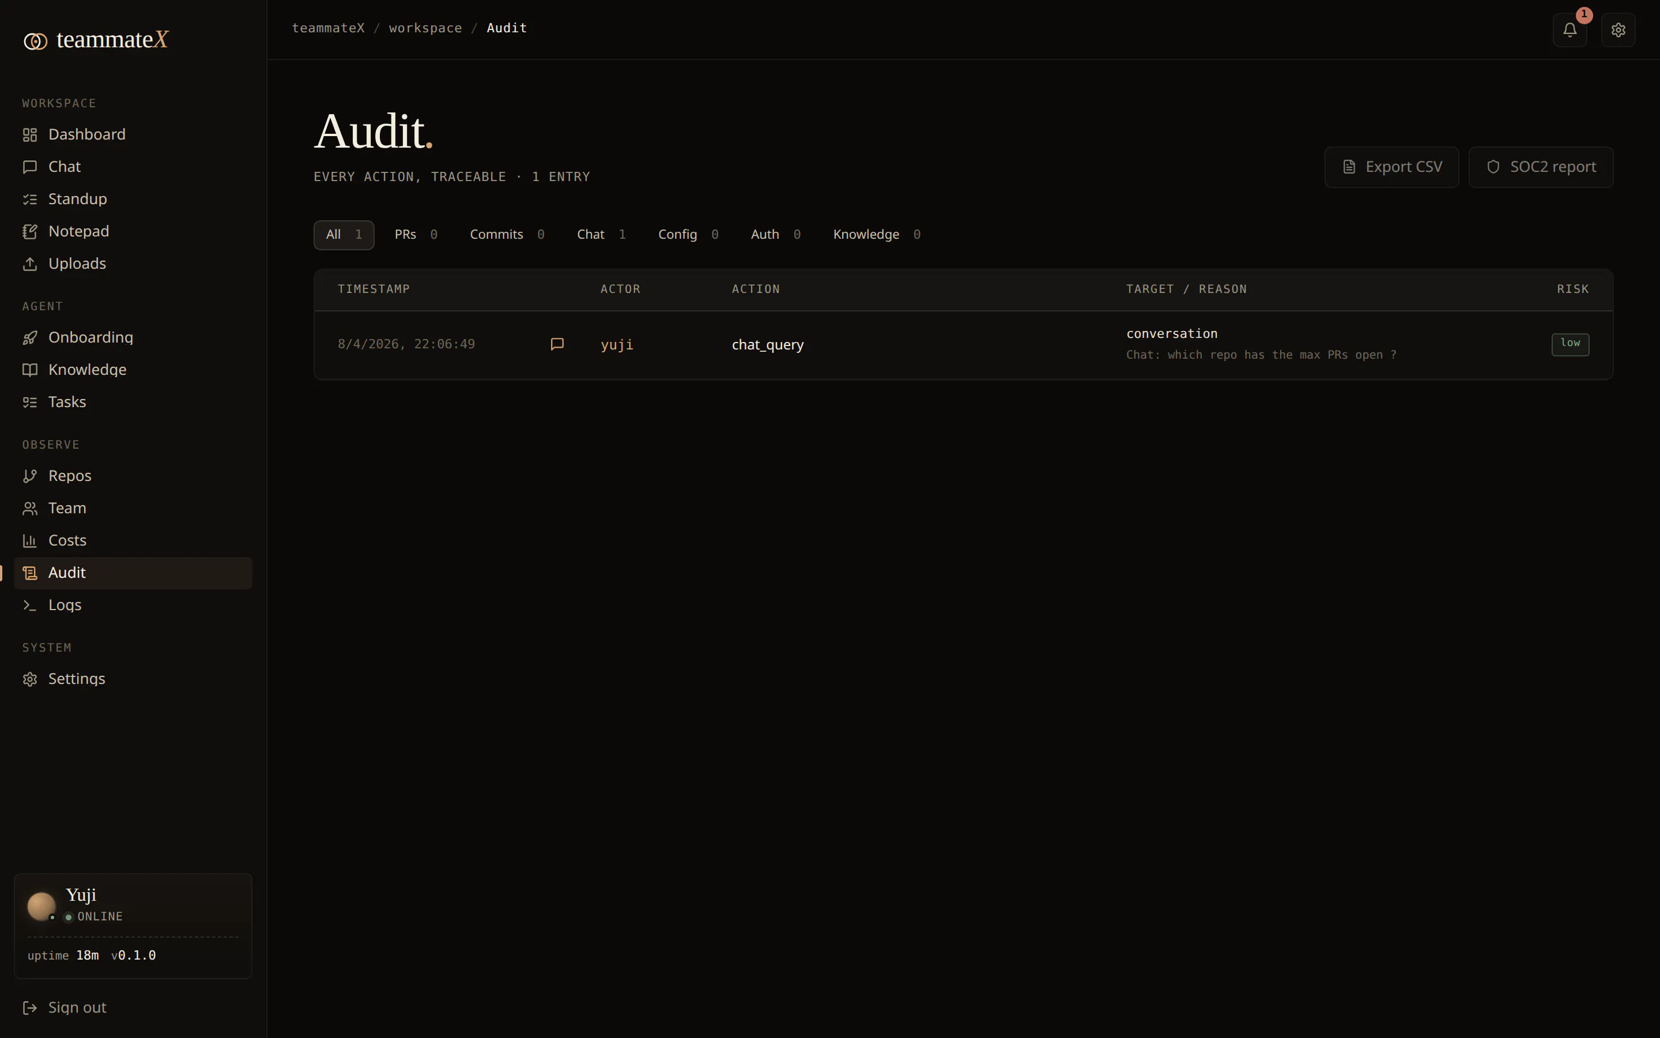Open the Dashboard page label
1660x1038 pixels.
(x=87, y=134)
